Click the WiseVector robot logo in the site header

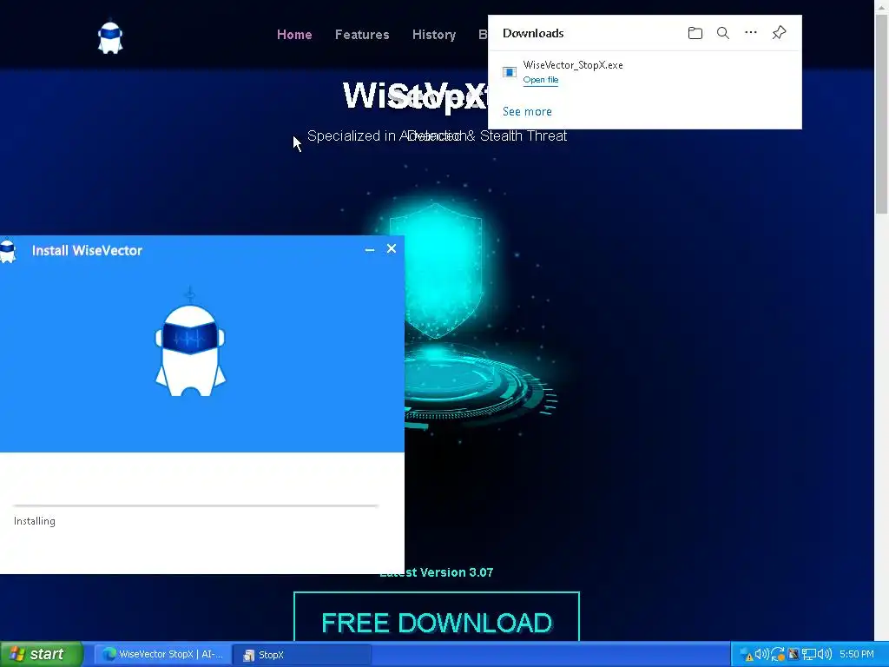(x=110, y=37)
